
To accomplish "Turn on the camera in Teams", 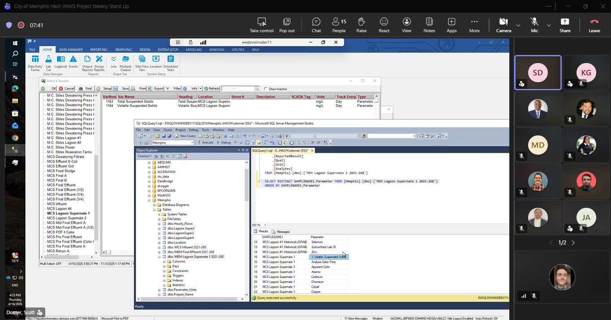I will point(503,25).
